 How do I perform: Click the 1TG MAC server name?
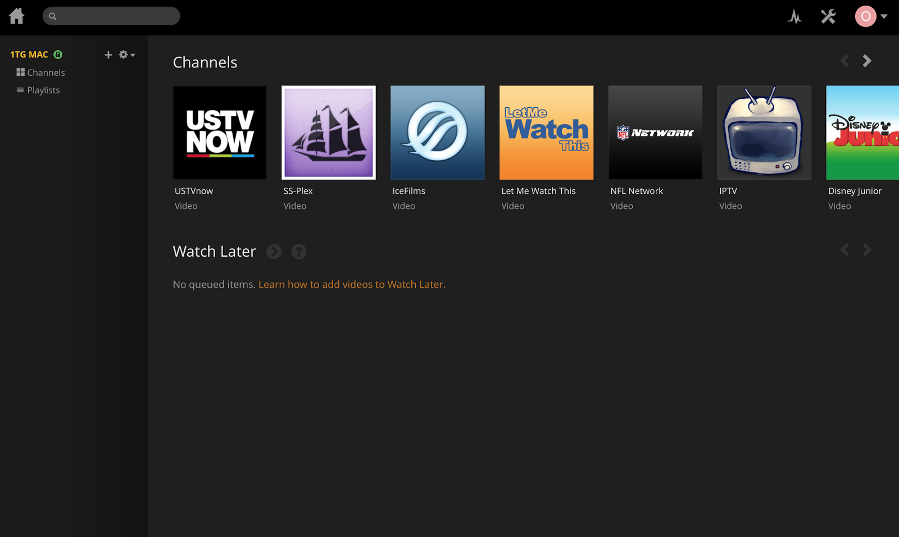29,54
